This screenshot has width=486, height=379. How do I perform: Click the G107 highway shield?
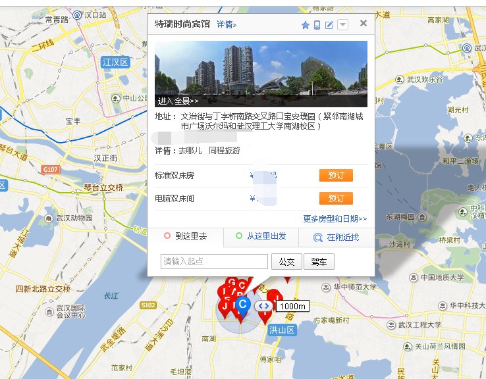click(50, 170)
